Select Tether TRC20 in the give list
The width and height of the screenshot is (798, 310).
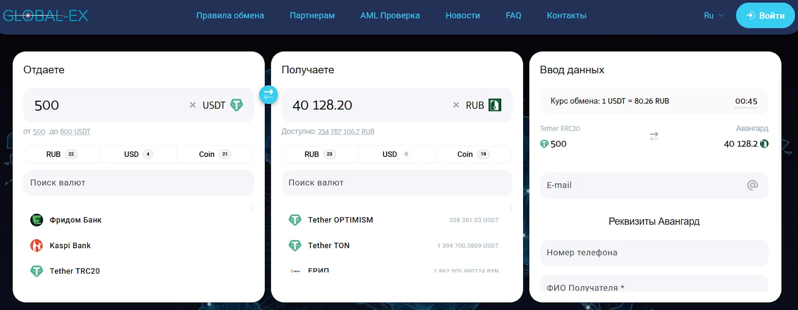[x=139, y=271]
